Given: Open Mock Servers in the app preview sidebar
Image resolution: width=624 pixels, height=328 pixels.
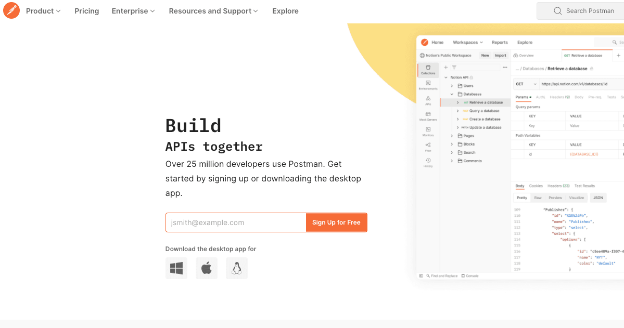Looking at the screenshot, I should pos(428,116).
